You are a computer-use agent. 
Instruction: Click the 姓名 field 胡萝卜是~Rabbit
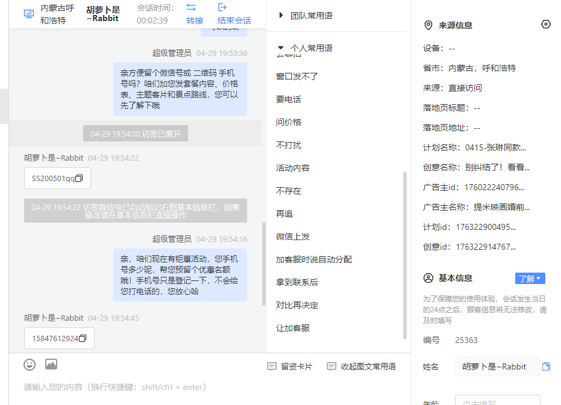pos(497,366)
